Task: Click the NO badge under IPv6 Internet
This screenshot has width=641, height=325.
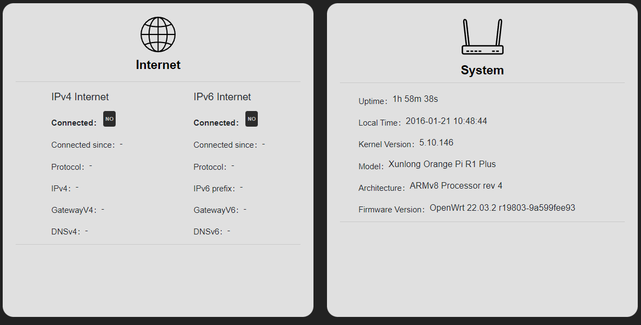Action: [251, 119]
